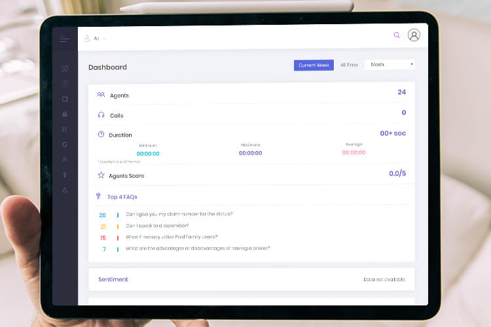The height and width of the screenshot is (327, 491).
Task: Select the dashboard monitor icon in sidebar
Action: point(64,69)
